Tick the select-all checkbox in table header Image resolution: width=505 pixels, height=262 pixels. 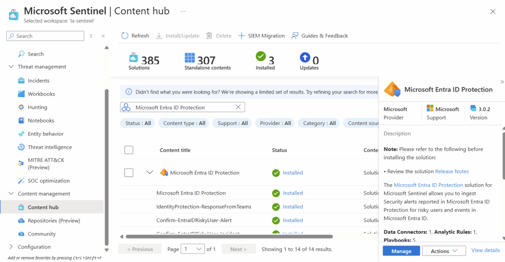[x=129, y=150]
